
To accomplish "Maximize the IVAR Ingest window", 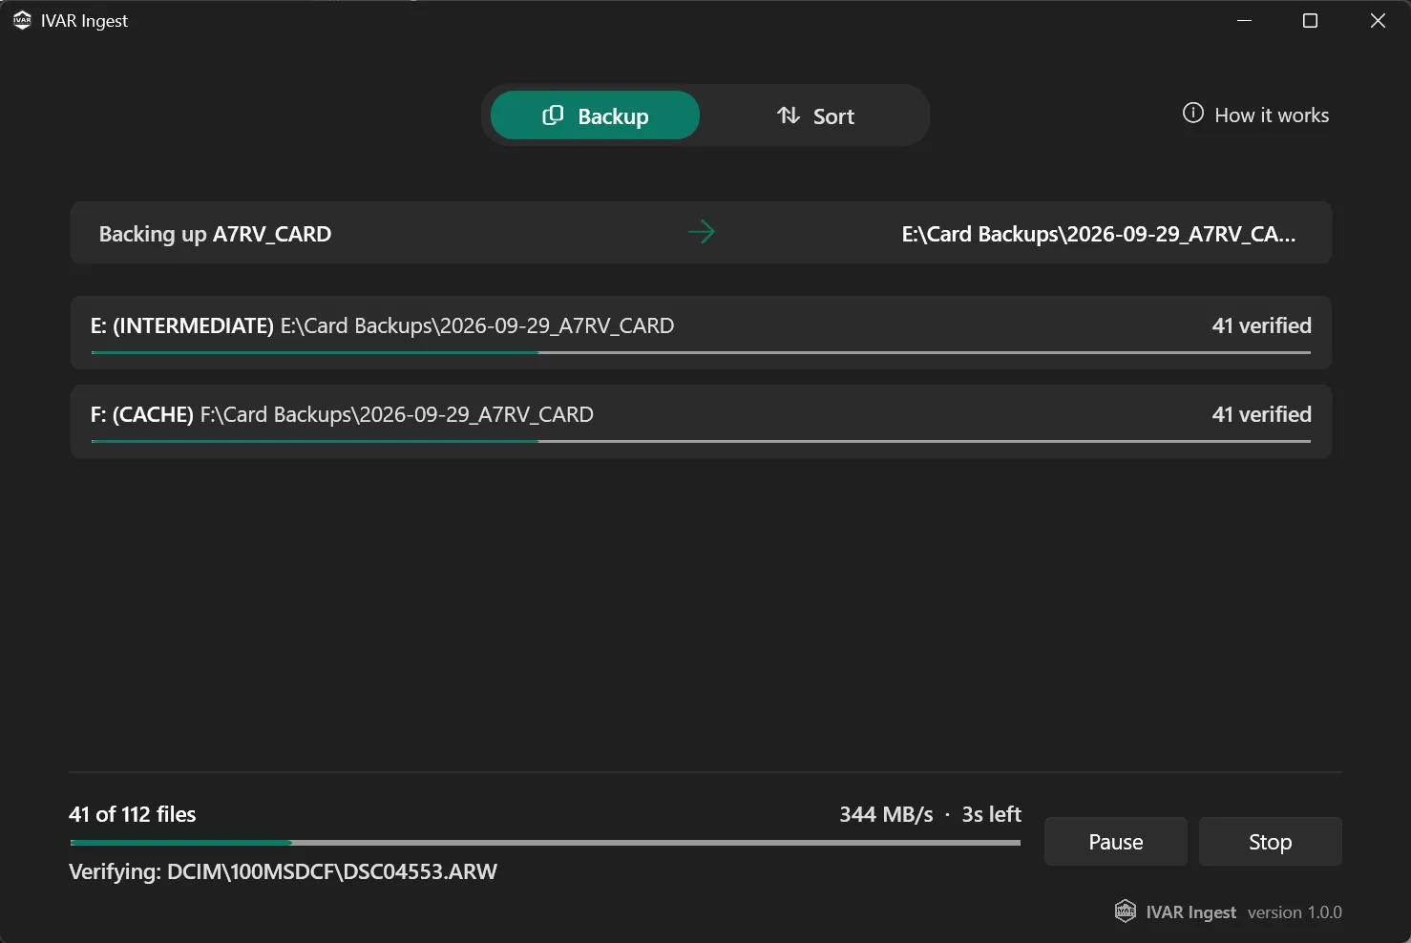I will click(x=1310, y=21).
